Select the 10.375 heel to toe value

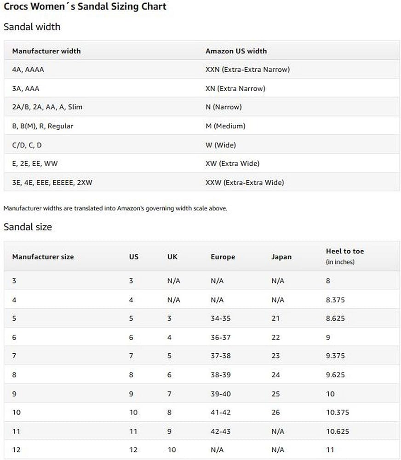[338, 412]
